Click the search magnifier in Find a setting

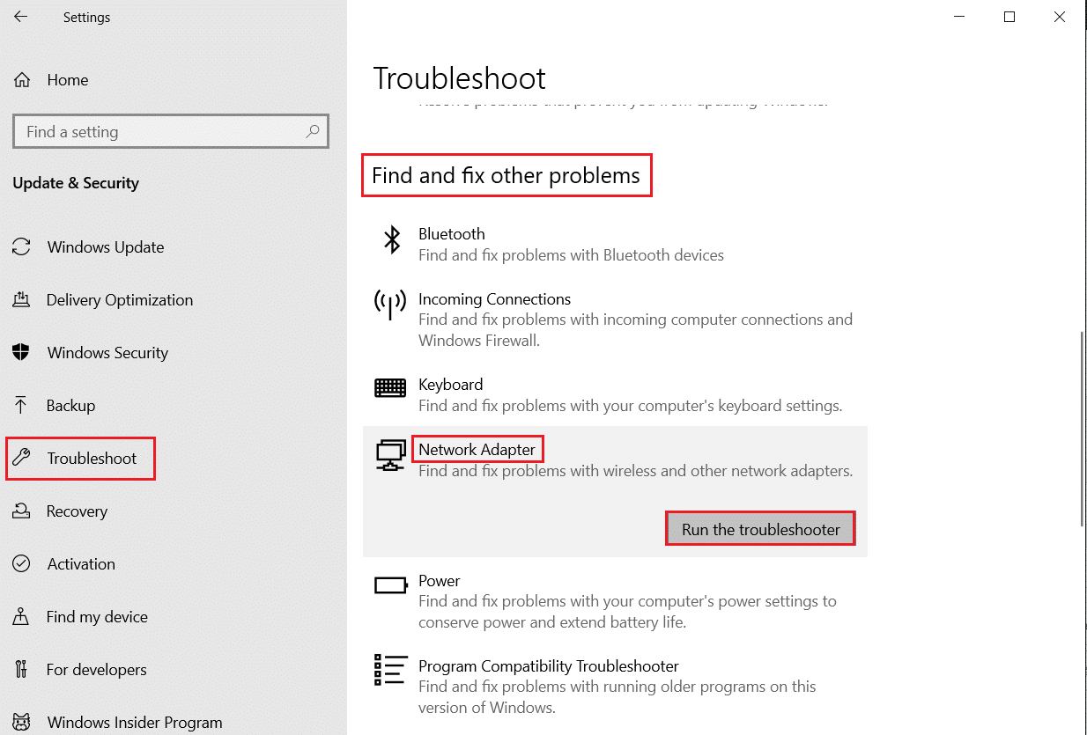tap(313, 130)
